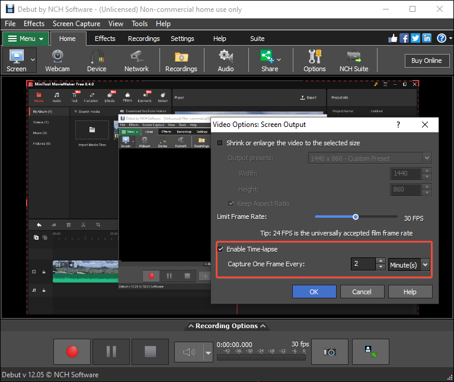Adjust the Limit Frame Rate slider handle
454x382 pixels.
pos(356,217)
